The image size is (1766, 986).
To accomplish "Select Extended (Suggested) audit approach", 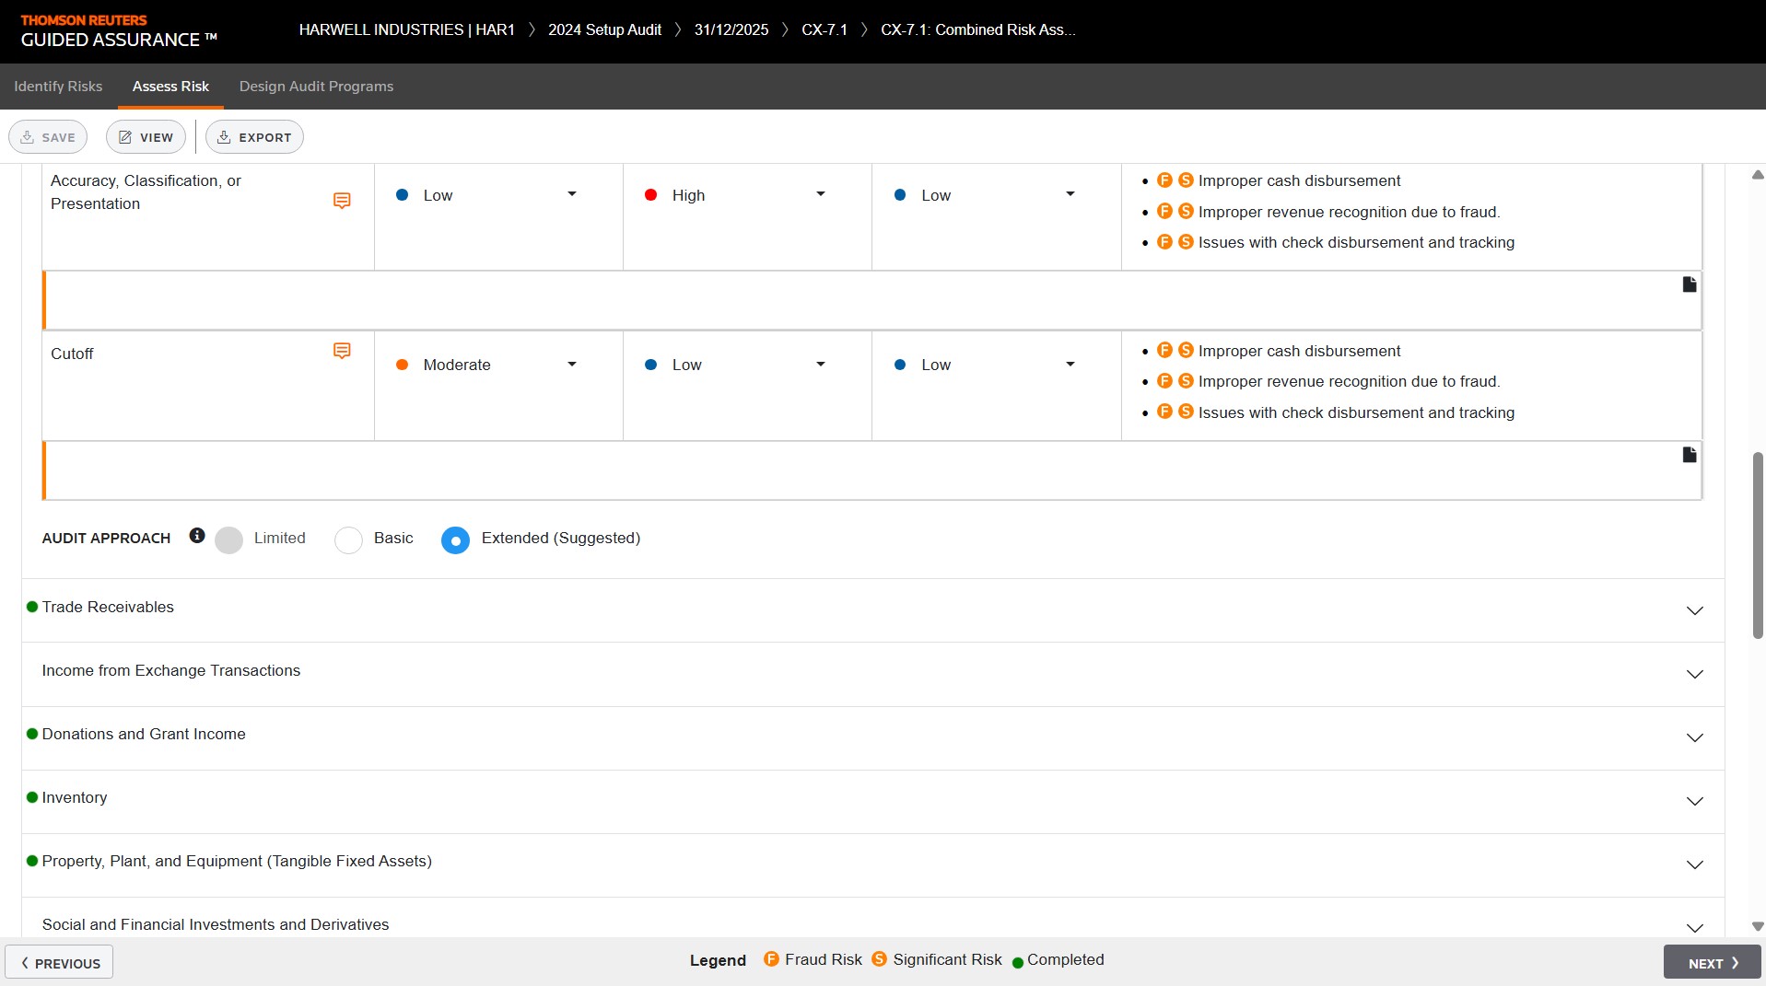I will point(455,540).
